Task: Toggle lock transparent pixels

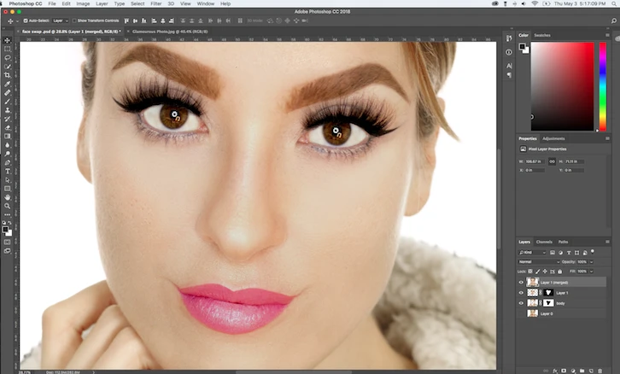Action: pos(530,272)
